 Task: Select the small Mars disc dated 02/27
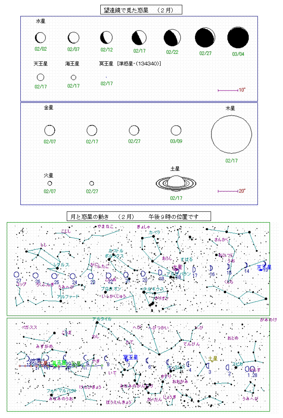click(92, 183)
